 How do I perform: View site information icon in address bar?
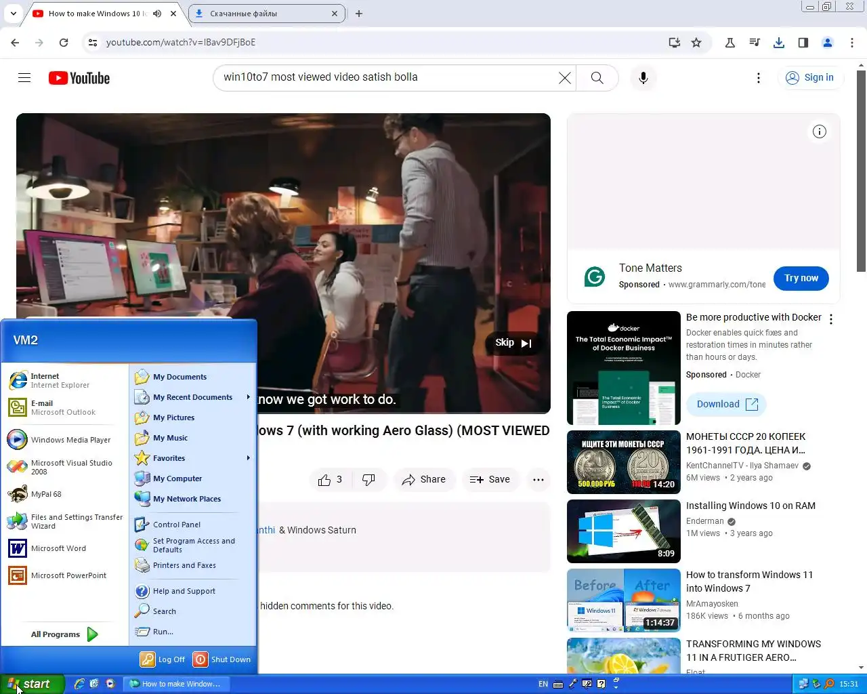point(93,42)
